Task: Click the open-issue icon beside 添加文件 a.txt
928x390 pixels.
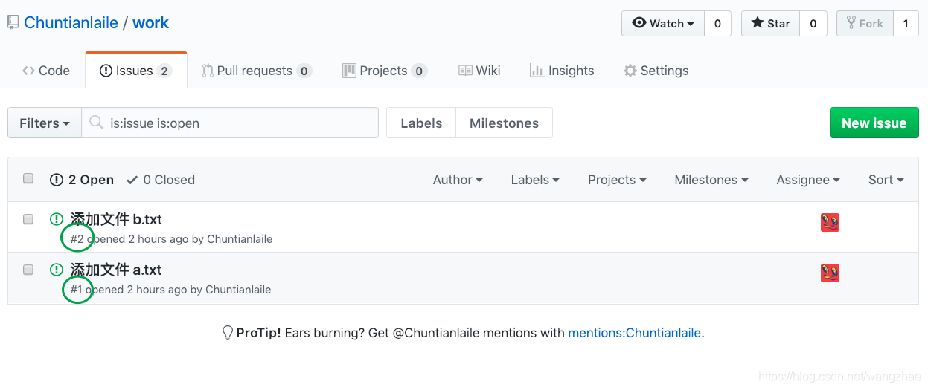Action: (56, 270)
